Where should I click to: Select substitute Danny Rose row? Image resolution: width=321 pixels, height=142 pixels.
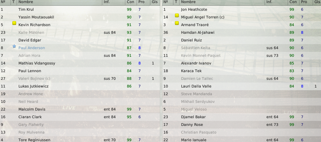point(241,125)
